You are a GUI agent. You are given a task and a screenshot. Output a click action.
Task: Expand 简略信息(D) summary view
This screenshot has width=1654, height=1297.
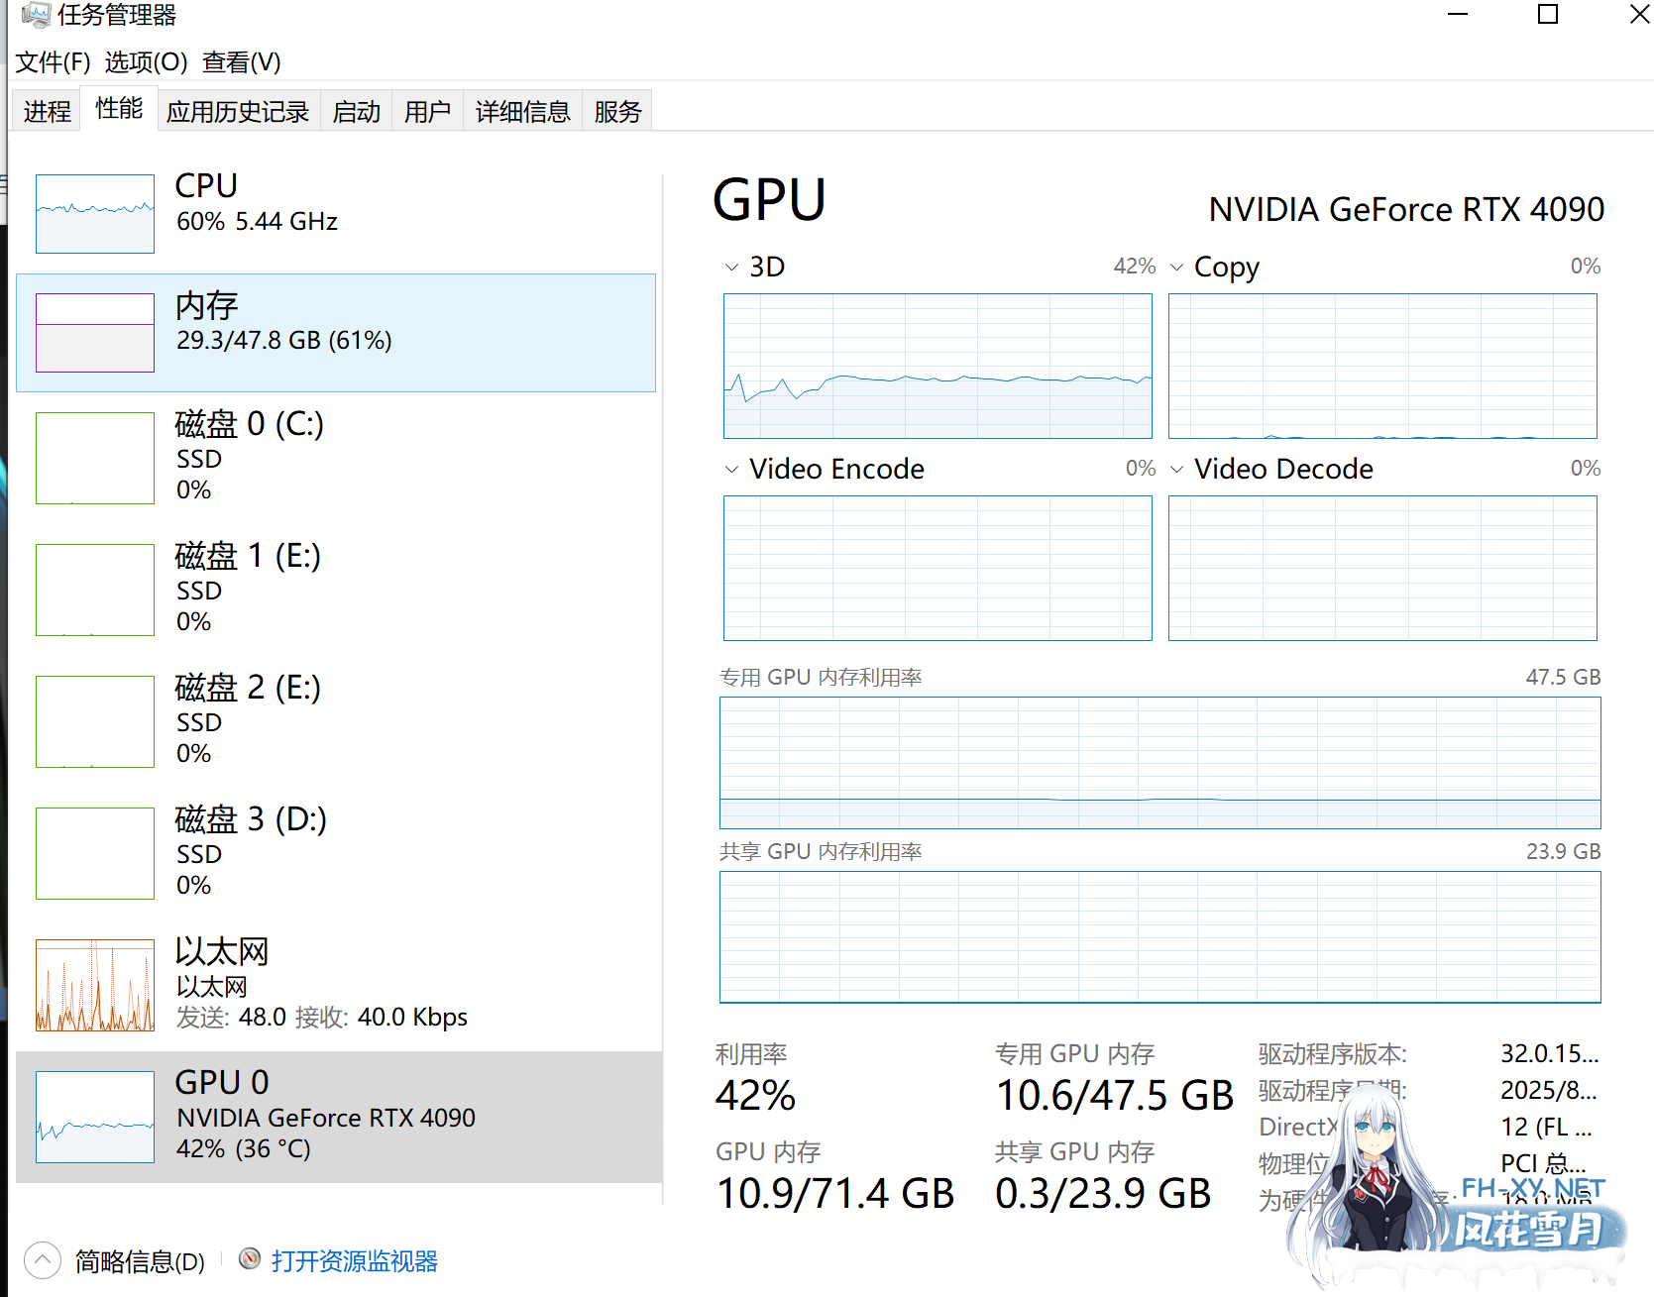pos(41,1259)
